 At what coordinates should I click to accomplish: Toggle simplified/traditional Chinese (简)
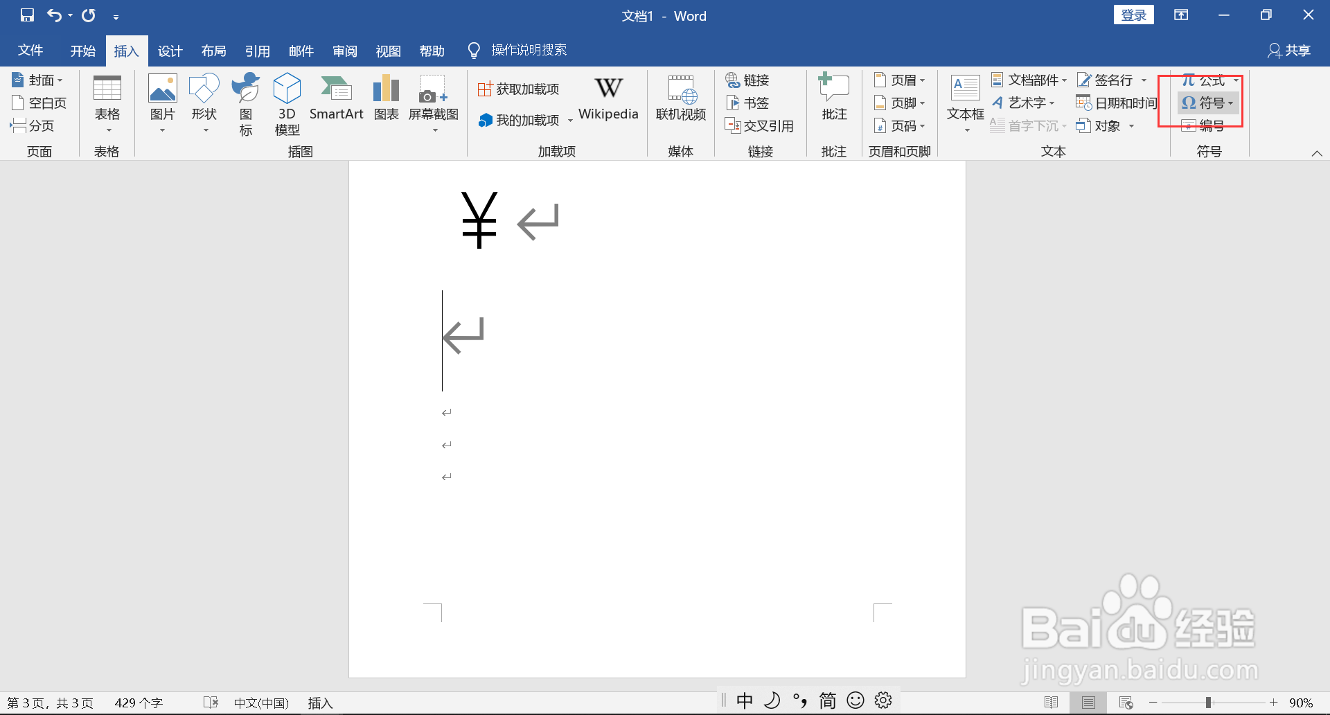click(826, 700)
